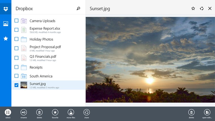The height and width of the screenshot is (121, 215).
Task: Open the Photos view in sidebar
Action: click(6, 24)
